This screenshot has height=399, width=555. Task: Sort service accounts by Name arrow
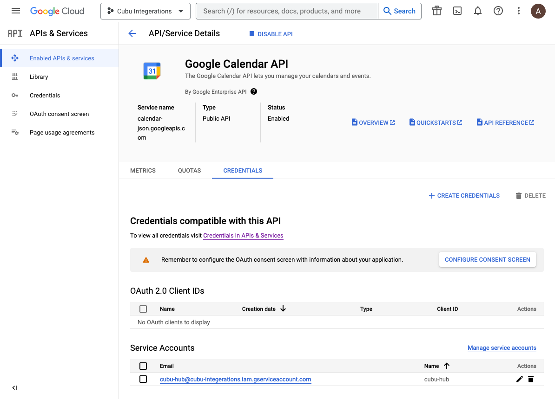click(x=447, y=366)
